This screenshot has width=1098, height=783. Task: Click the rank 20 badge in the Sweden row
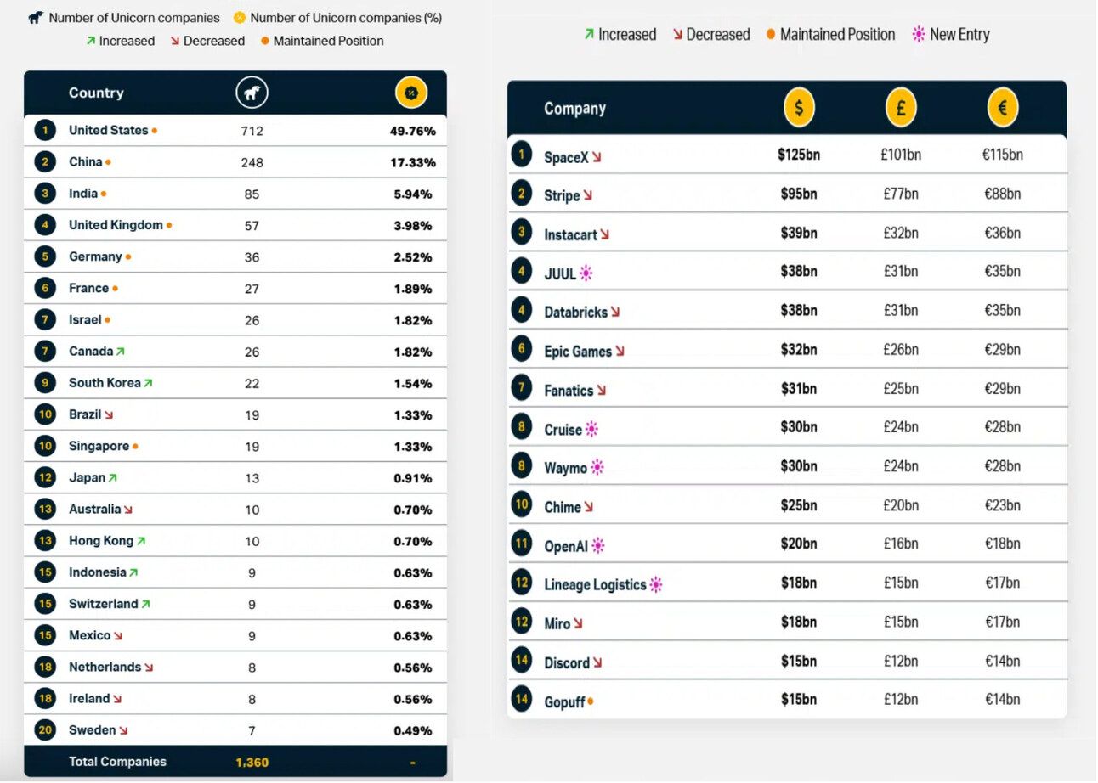pyautogui.click(x=45, y=729)
